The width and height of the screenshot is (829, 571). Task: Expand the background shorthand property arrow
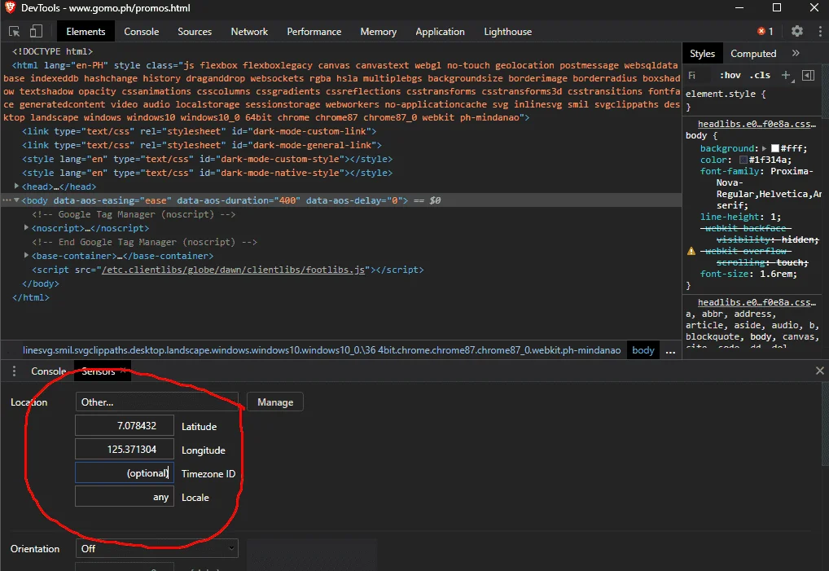coord(764,148)
